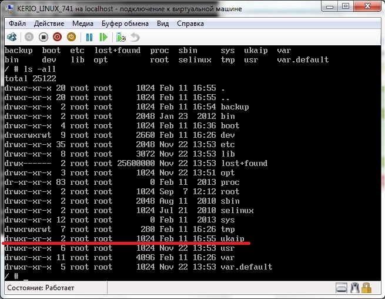Screen dimensions: 385x299
Task: Open the Действие menu
Action: tap(49, 24)
